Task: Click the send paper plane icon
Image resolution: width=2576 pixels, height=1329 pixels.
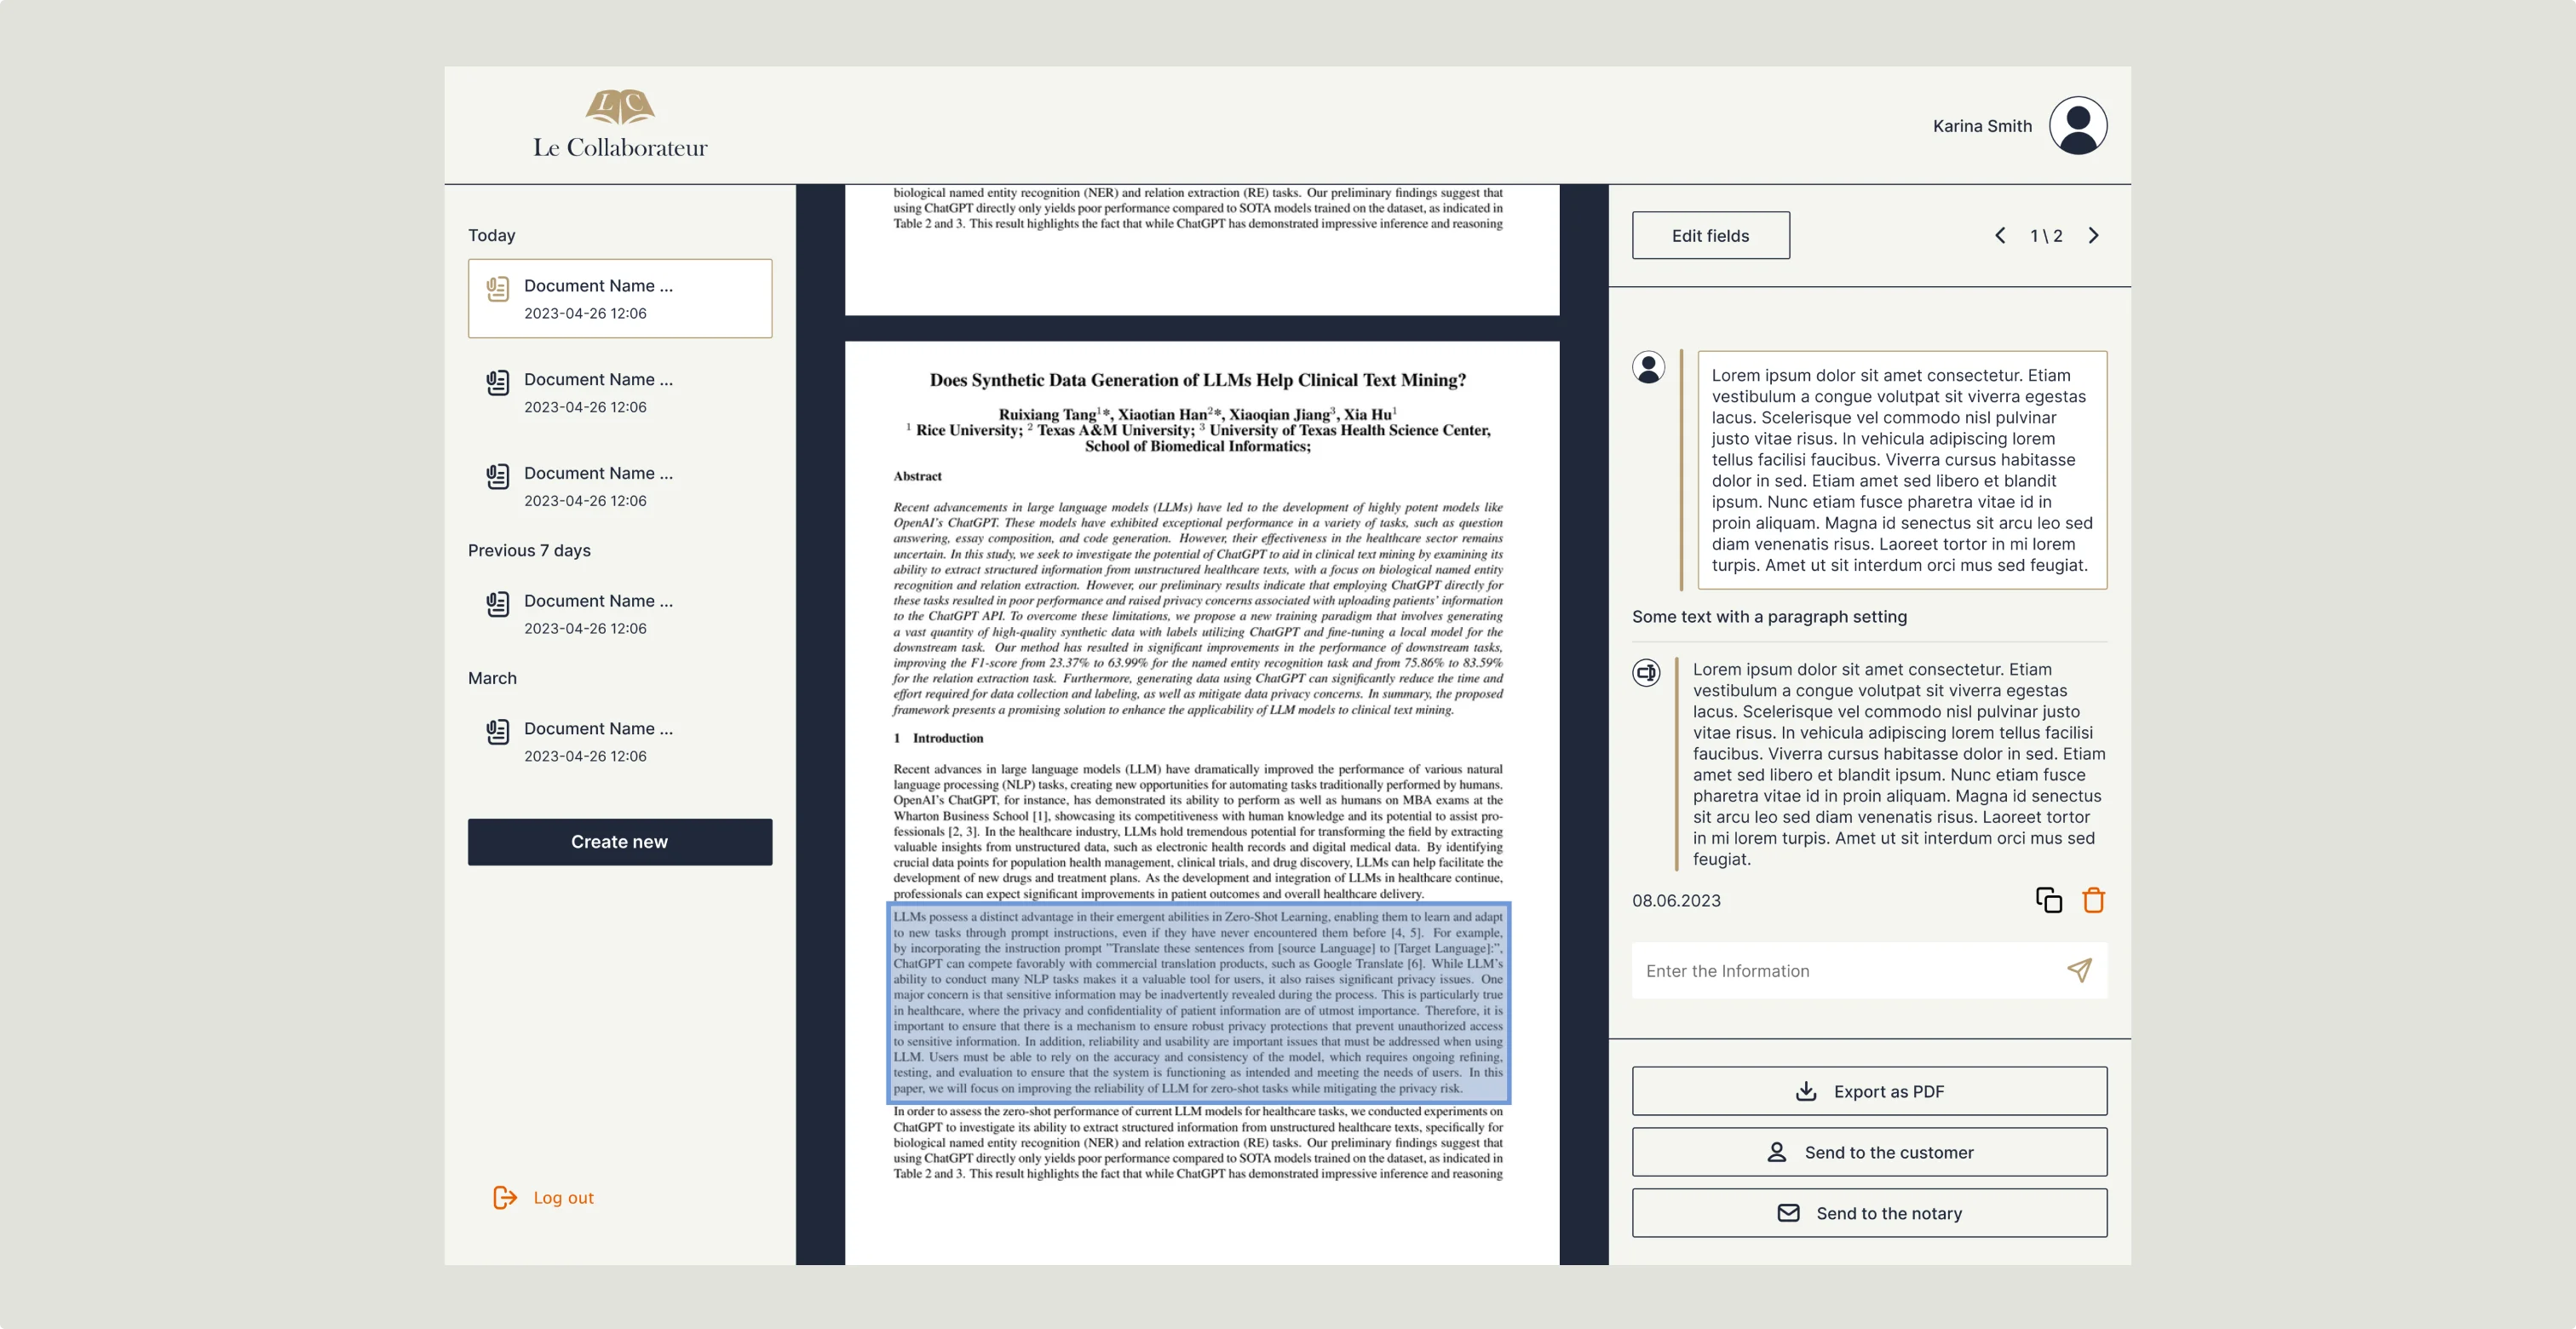Action: 2079,970
